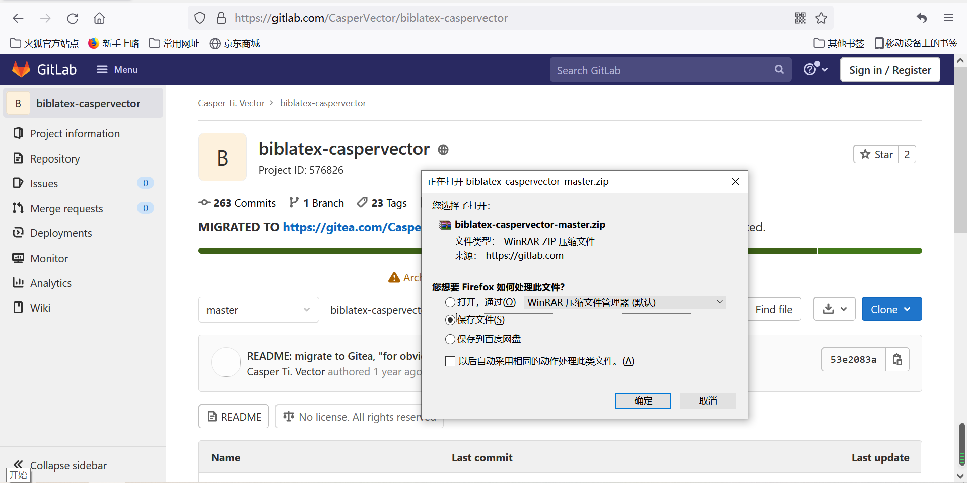This screenshot has height=483, width=967.
Task: Select the 'Open with' radio option
Action: click(450, 302)
